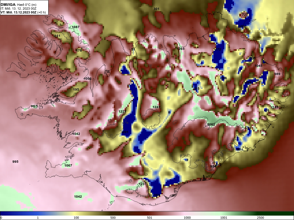Click the map value 195
Viewport: 294px width, 220px height.
click(x=76, y=89)
